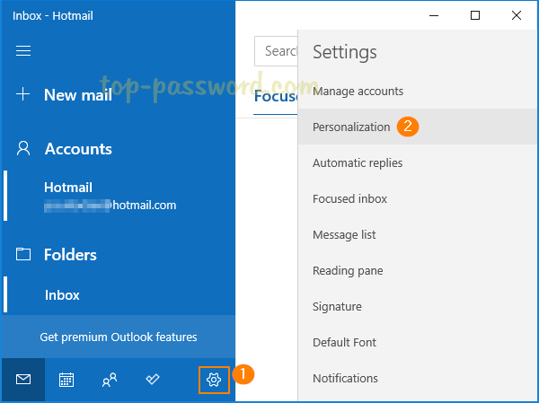The height and width of the screenshot is (403, 539).
Task: Open the Calendar app icon
Action: pyautogui.click(x=66, y=380)
